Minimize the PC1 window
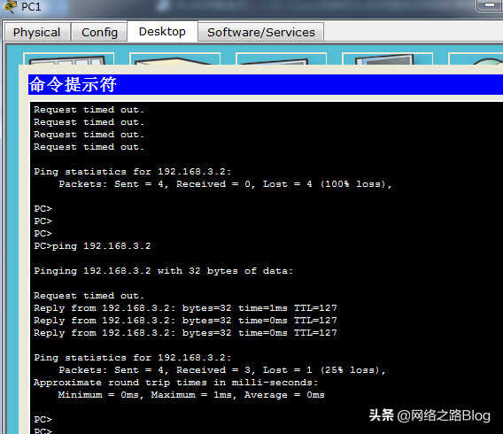503x434 pixels. coord(490,5)
